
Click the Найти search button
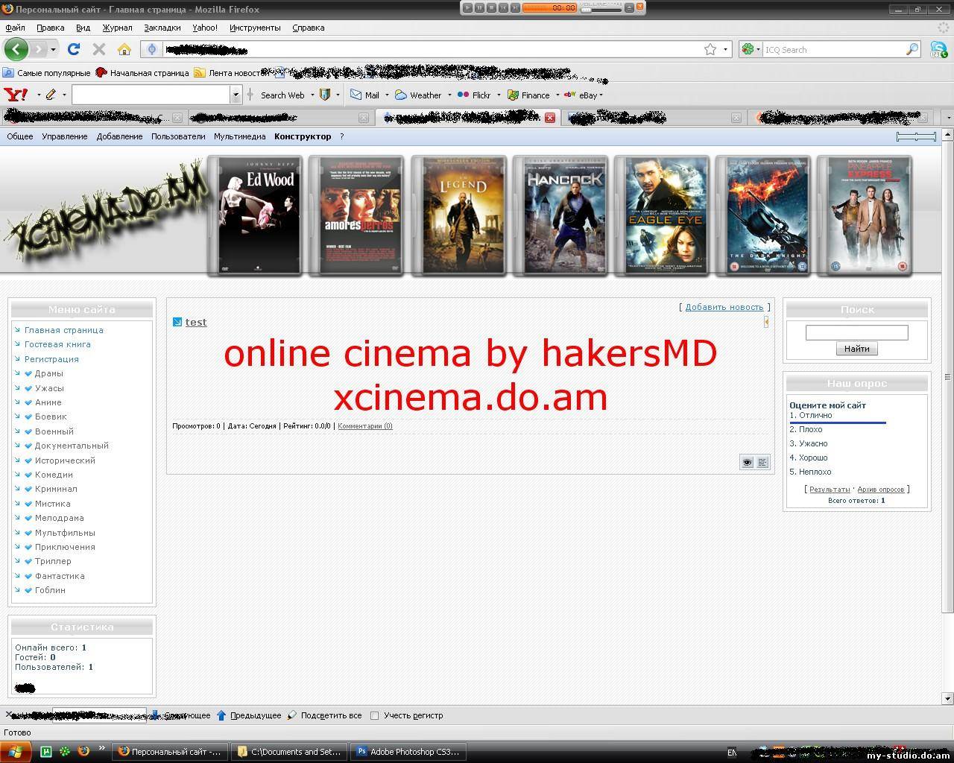[x=856, y=349]
